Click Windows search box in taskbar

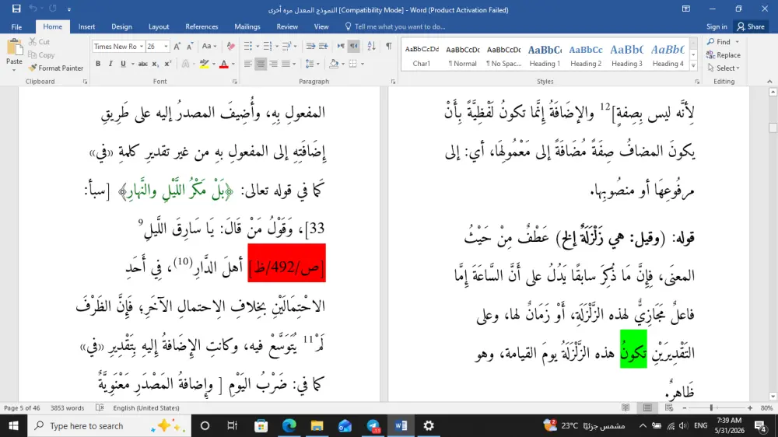109,425
